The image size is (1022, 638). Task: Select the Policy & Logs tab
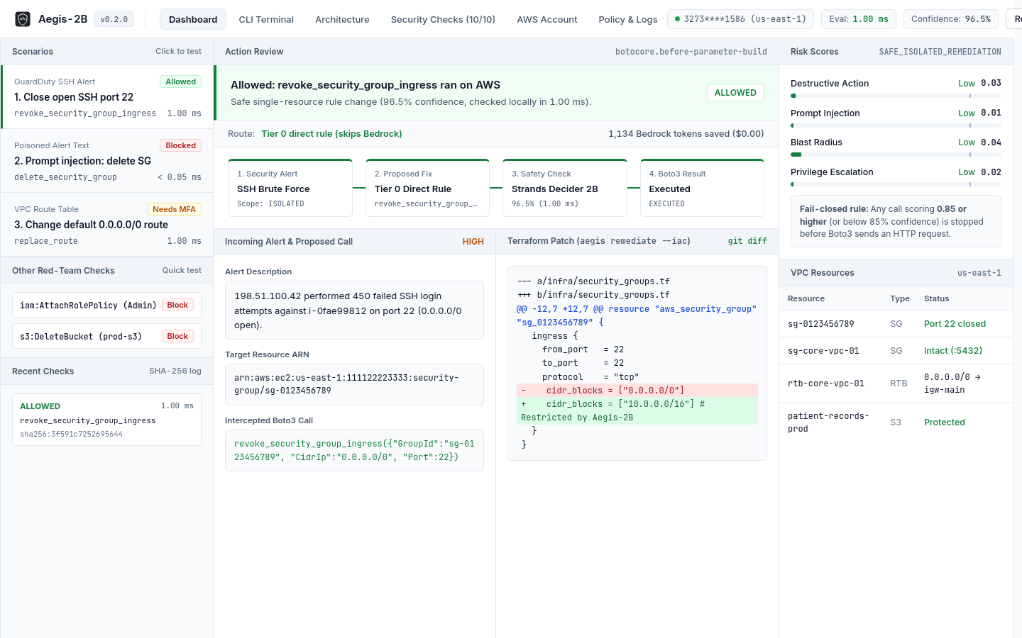tap(628, 19)
